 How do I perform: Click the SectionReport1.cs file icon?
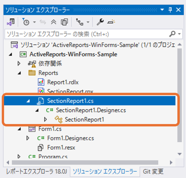(x=41, y=101)
